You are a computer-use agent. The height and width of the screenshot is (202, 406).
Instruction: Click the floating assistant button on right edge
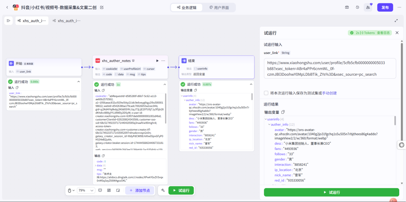[x=401, y=145]
